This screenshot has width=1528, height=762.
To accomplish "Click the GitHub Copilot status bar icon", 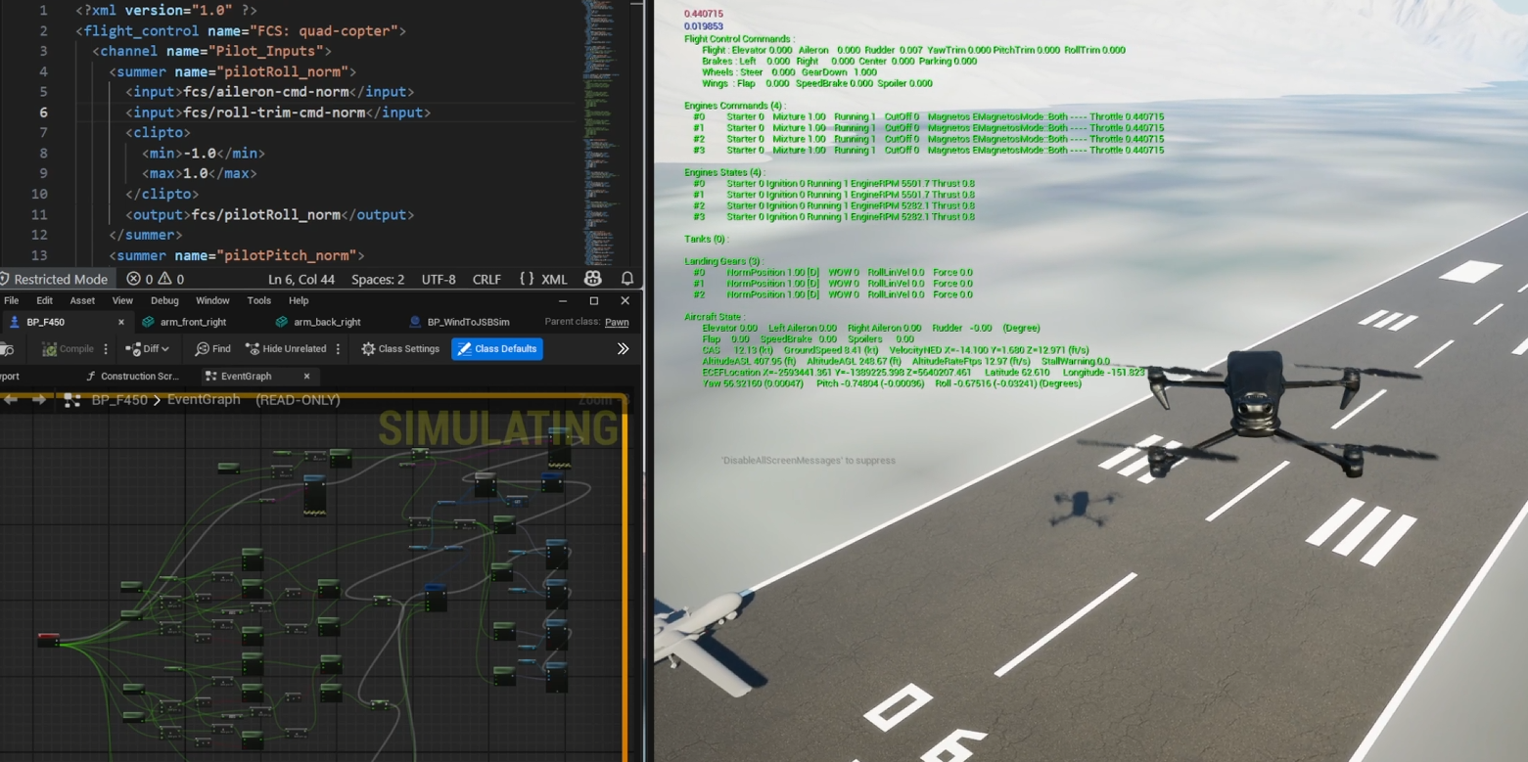I will point(592,279).
